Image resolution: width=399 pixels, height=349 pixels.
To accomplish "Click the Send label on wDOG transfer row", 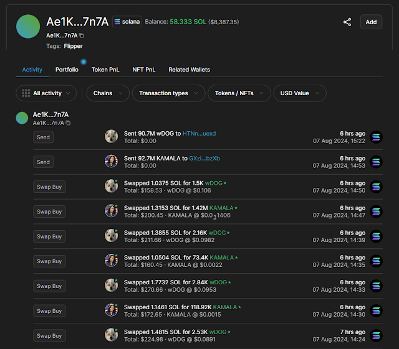I will 43,137.
